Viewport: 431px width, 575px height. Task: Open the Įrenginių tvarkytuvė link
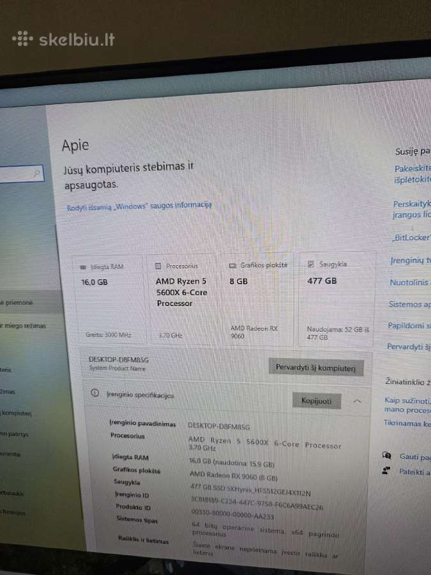pos(411,261)
